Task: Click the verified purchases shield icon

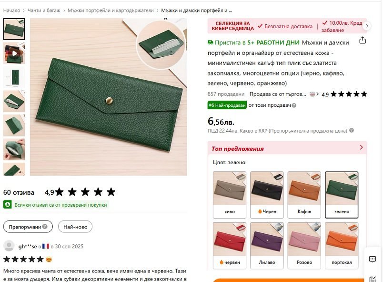Action: (x=8, y=205)
